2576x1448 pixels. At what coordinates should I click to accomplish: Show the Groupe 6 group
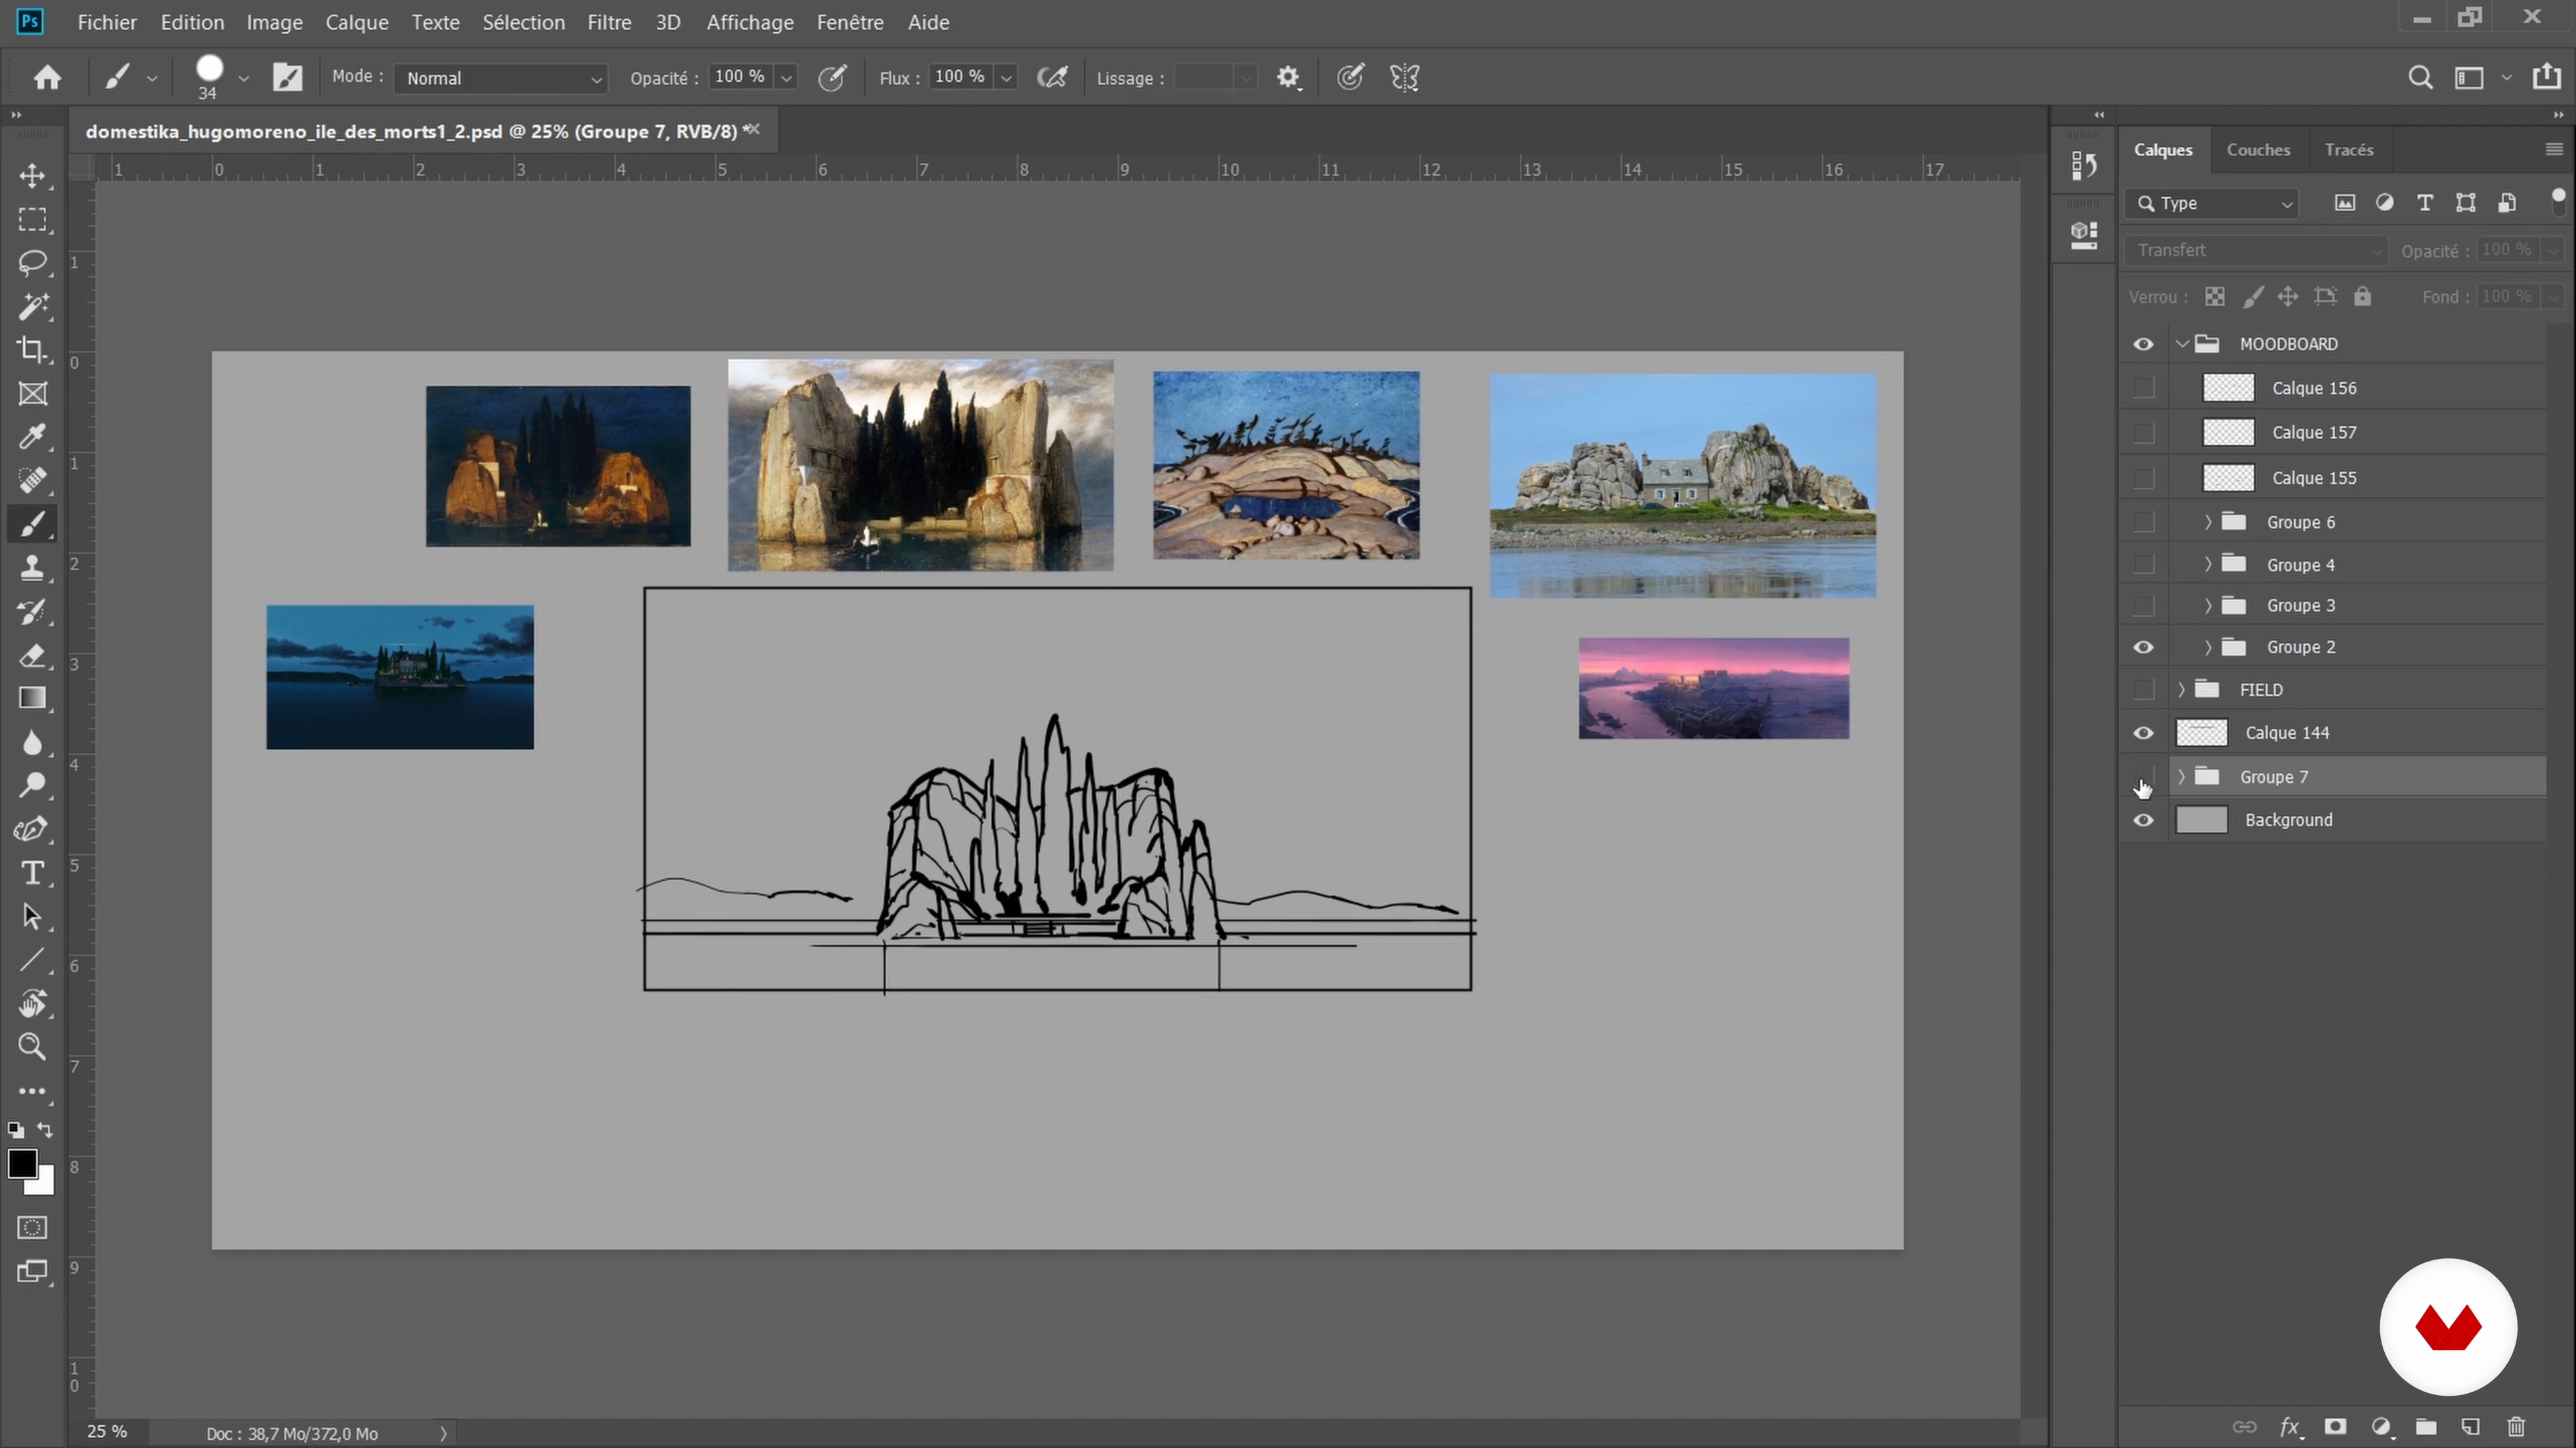click(x=2143, y=522)
